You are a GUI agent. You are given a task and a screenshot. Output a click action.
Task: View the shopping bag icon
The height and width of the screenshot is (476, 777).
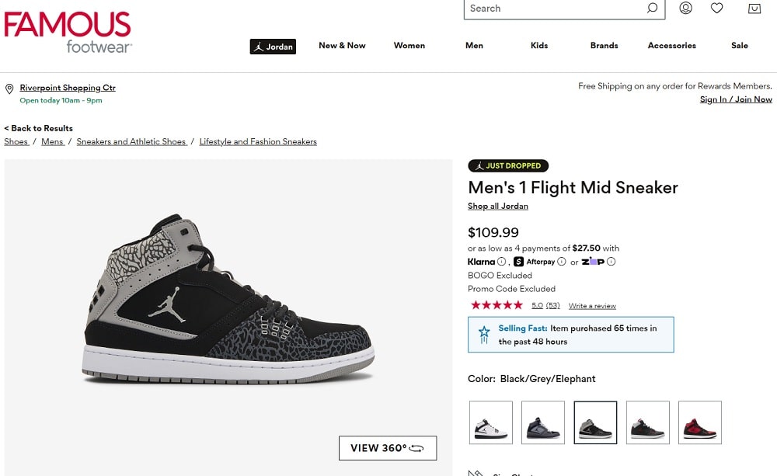754,9
